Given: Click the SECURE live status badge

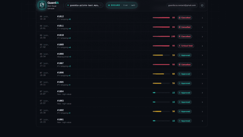Looking at the screenshot, I should [122, 5].
